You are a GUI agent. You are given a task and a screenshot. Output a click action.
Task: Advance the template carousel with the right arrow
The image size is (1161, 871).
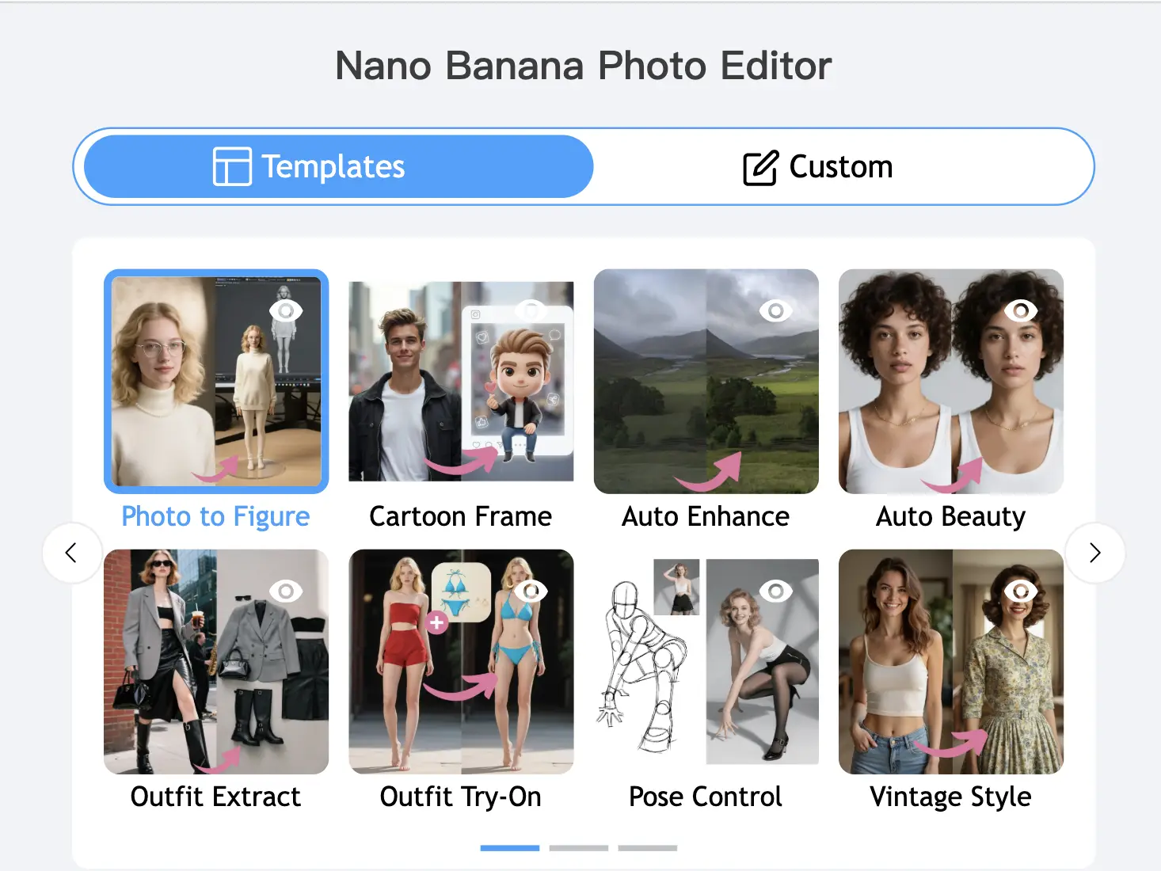tap(1094, 553)
